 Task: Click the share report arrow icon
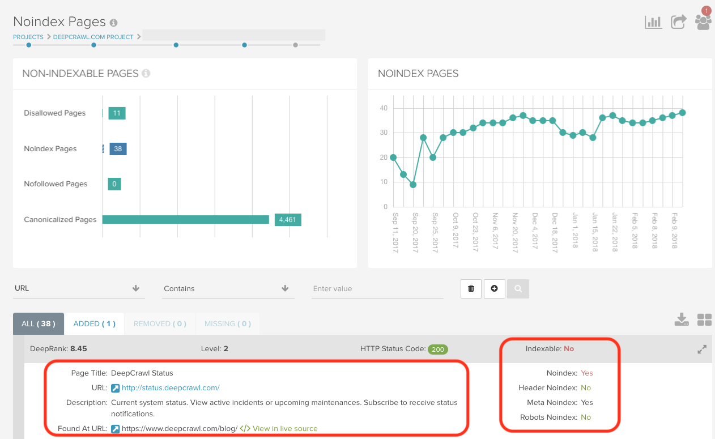click(678, 22)
